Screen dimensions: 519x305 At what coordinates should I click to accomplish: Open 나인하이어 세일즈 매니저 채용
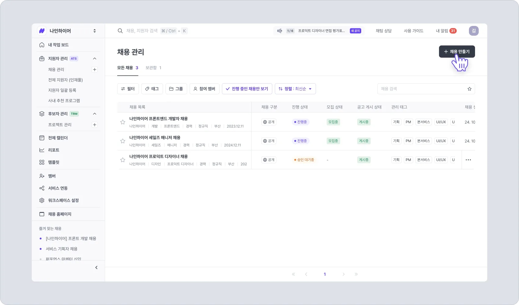point(155,138)
